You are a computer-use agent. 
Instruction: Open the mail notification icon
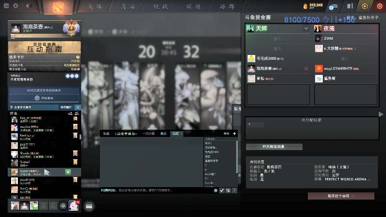pyautogui.click(x=333, y=7)
